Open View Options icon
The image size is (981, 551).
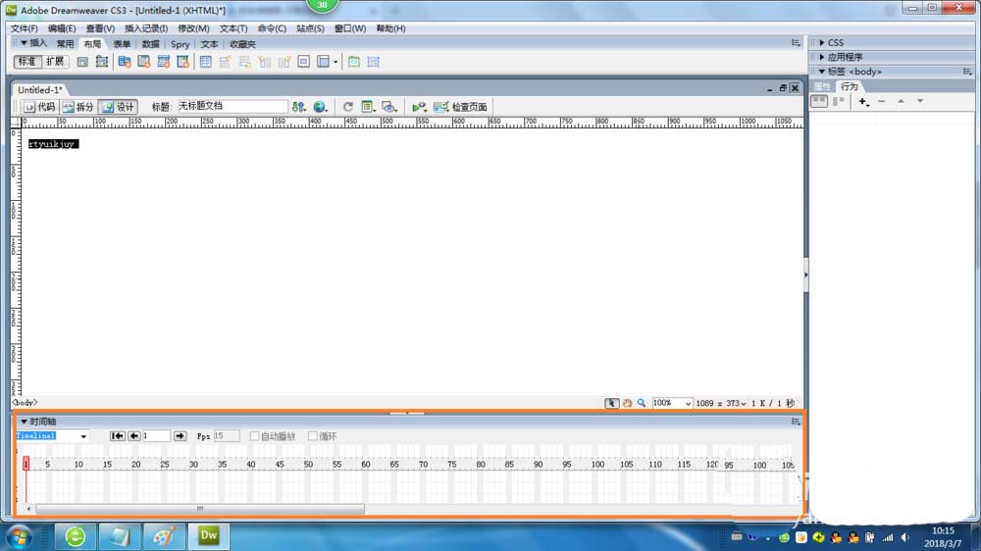coord(368,107)
